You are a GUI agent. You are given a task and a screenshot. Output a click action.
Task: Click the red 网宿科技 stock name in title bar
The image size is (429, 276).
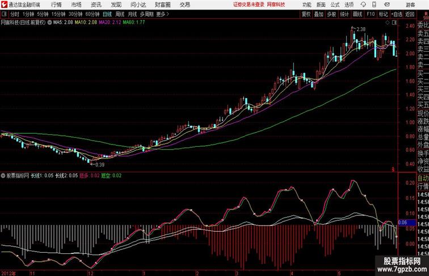(276, 5)
